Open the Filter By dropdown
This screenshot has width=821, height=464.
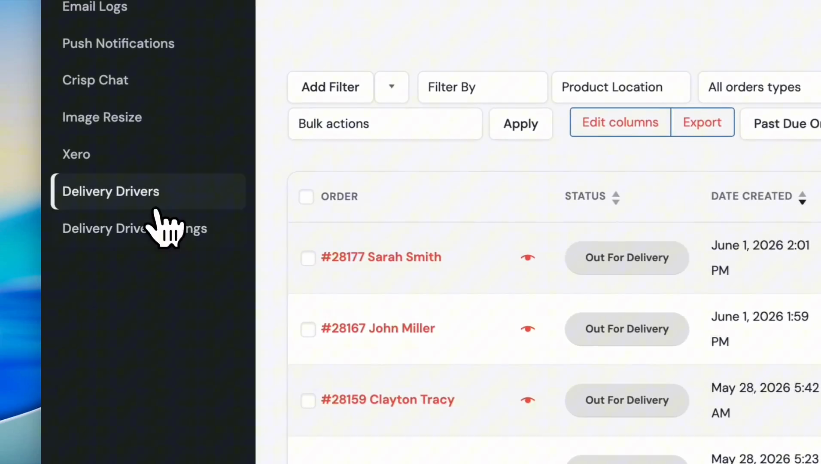(x=483, y=87)
